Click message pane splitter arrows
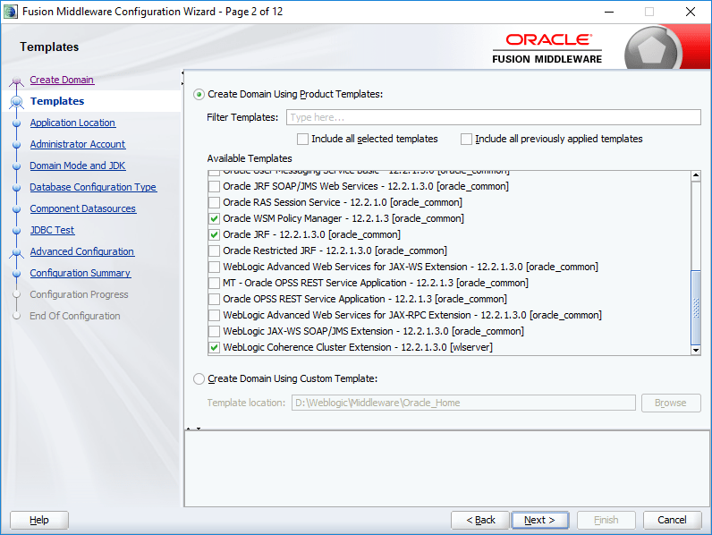The width and height of the screenshot is (712, 535). point(193,429)
